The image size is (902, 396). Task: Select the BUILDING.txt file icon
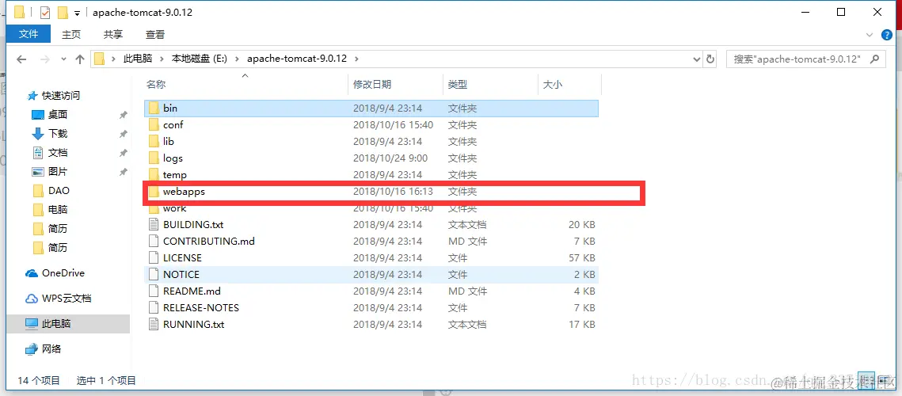point(153,224)
